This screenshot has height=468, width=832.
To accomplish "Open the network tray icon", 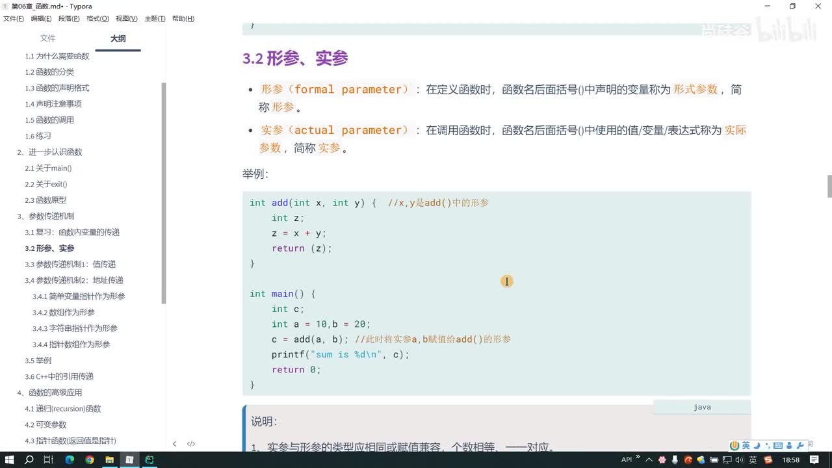I will [727, 460].
